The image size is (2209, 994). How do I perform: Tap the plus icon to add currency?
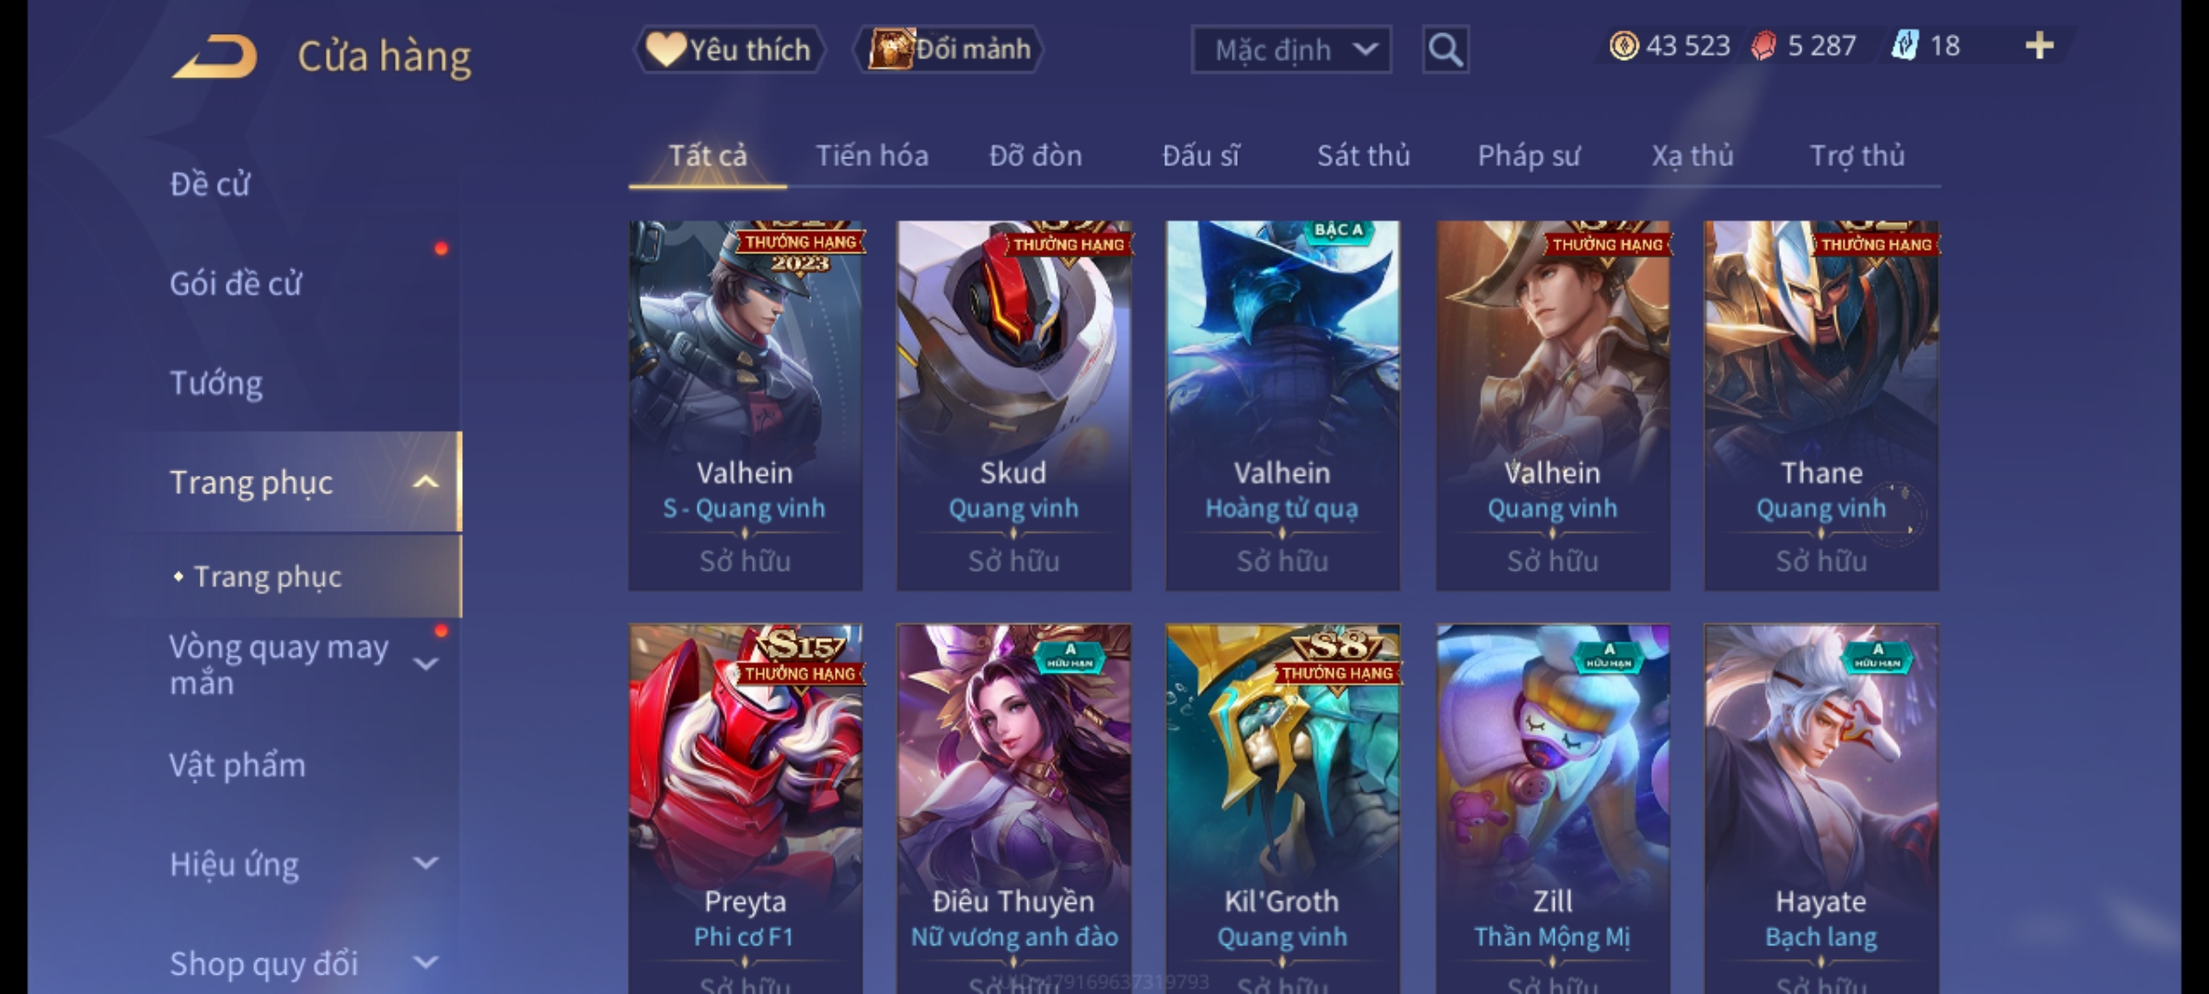click(2040, 45)
